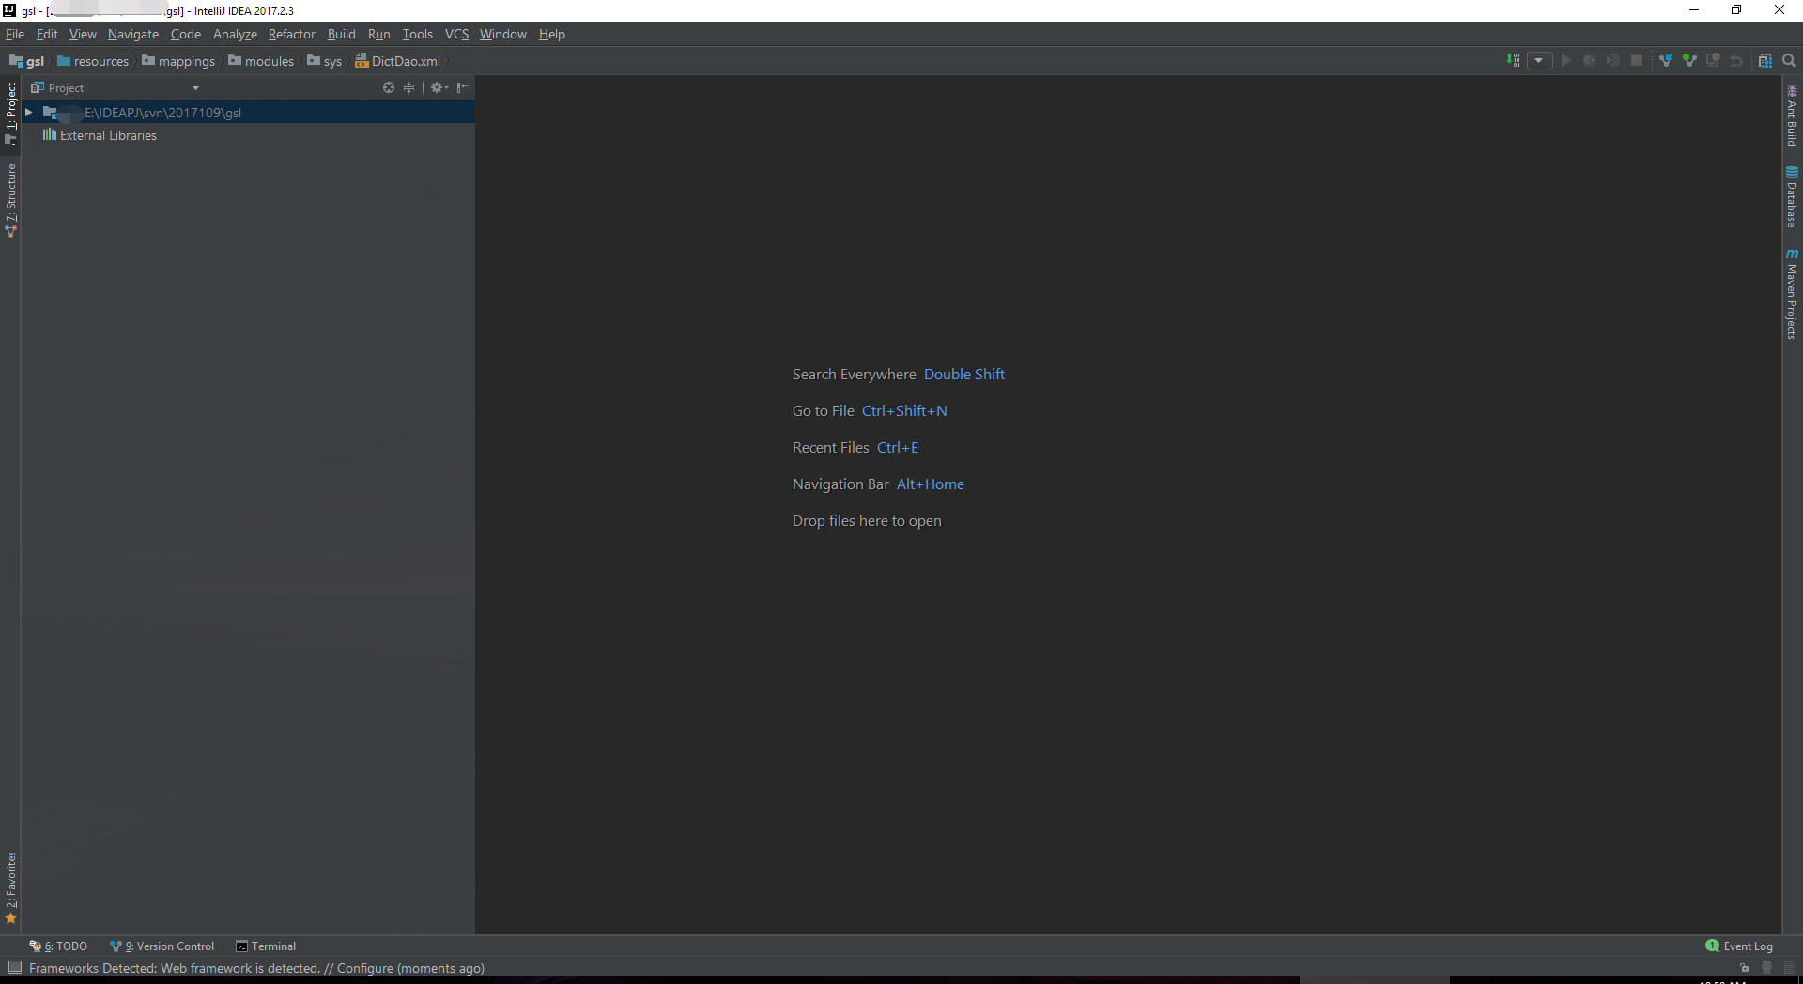The width and height of the screenshot is (1803, 984).
Task: Open the Help menu
Action: [552, 34]
